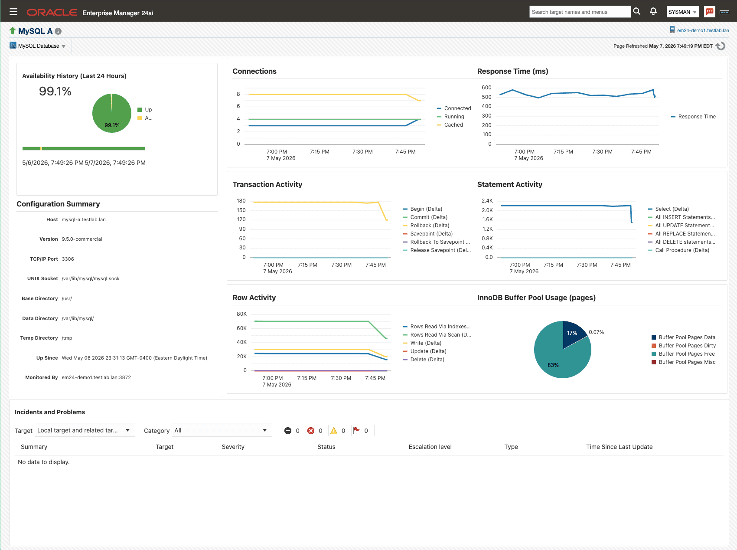Sort incidents by Status column
This screenshot has height=550, width=737.
326,447
